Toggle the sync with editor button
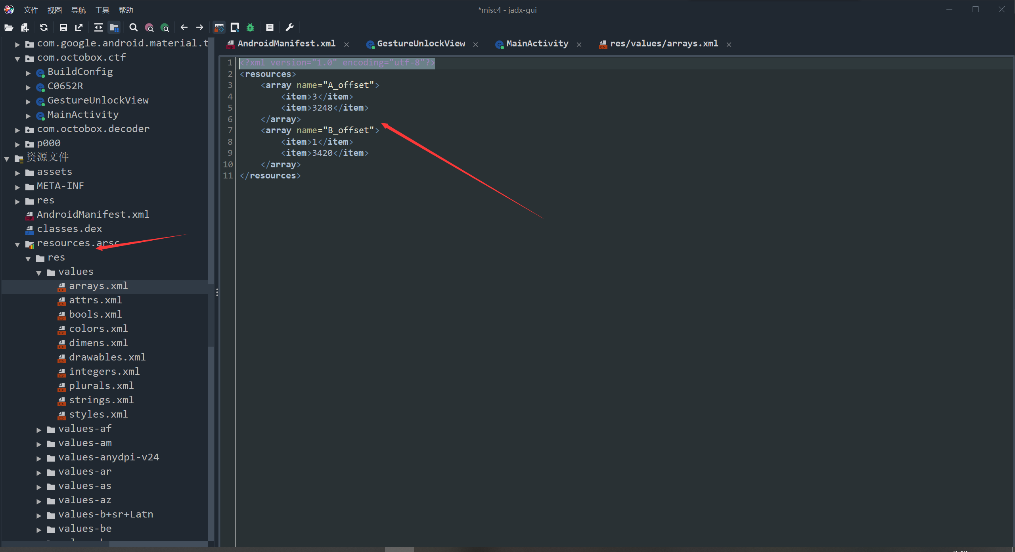The image size is (1015, 552). click(98, 27)
